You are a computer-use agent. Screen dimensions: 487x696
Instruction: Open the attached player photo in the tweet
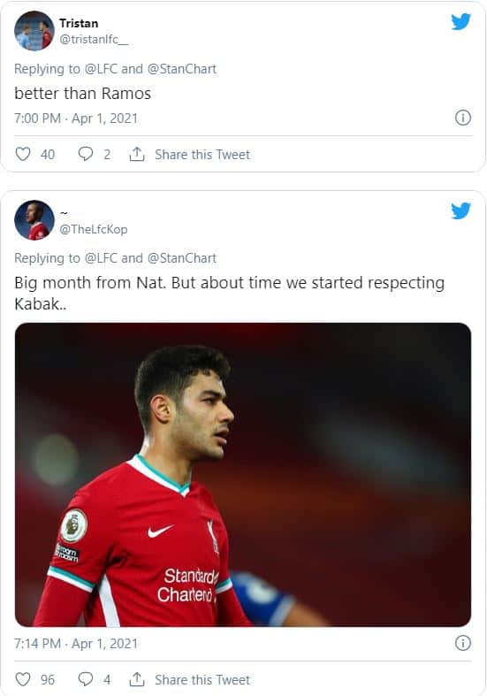pos(243,475)
